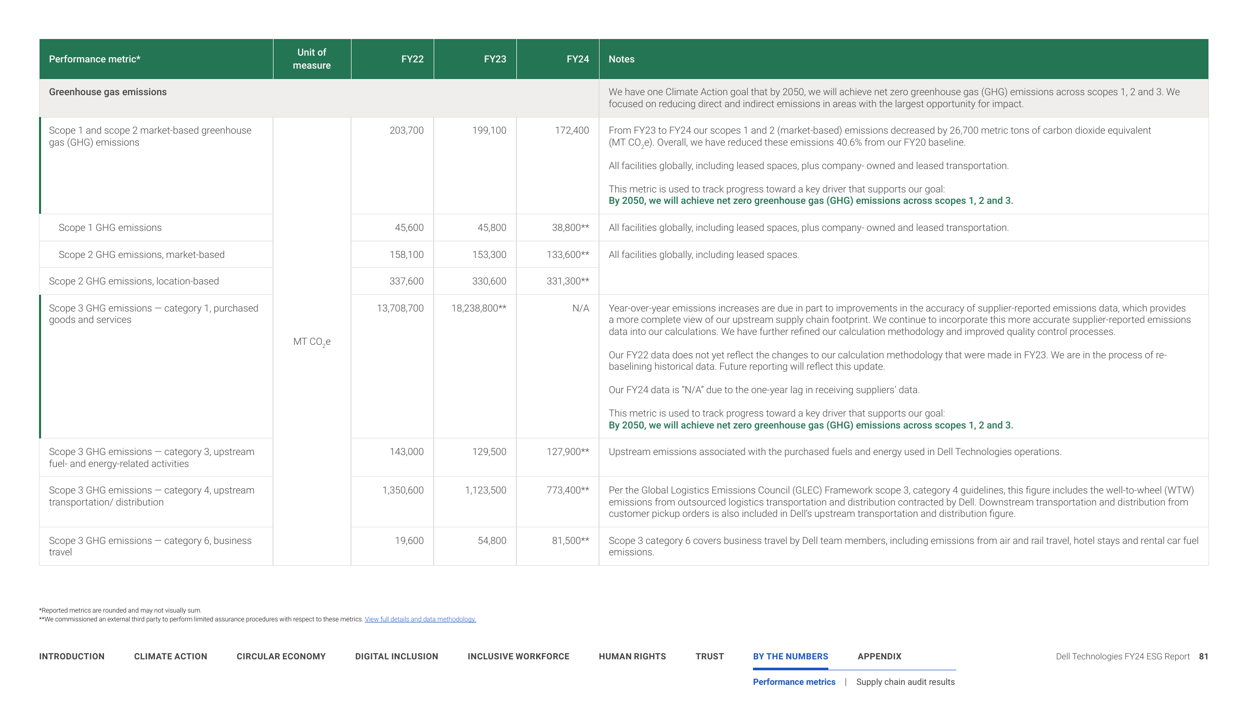This screenshot has width=1248, height=702.
Task: Select the value 127,900**
Action: (x=568, y=452)
